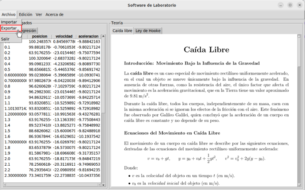The width and height of the screenshot is (305, 190).
Task: Close the Software de Laboratorio window
Action: pos(300,5)
